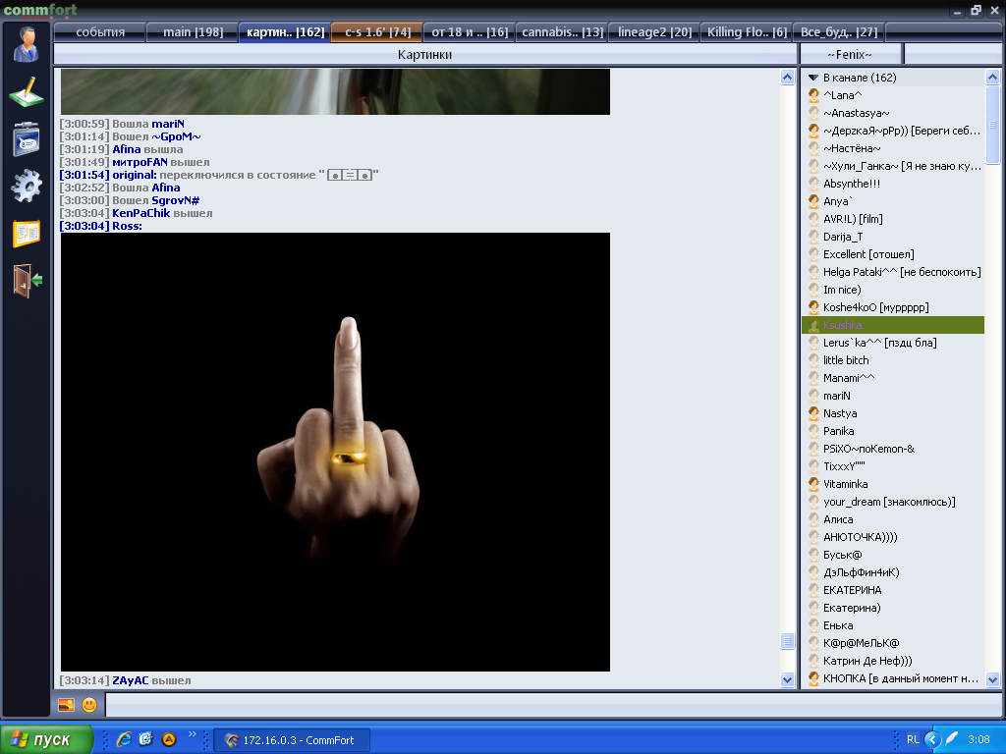Click the Пуск start button
Image resolution: width=1006 pixels, height=754 pixels.
click(46, 739)
